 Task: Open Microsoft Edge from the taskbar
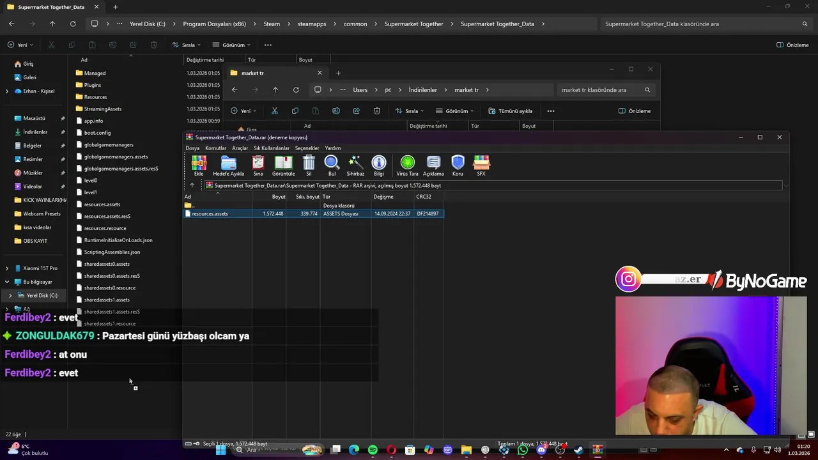[x=354, y=450]
